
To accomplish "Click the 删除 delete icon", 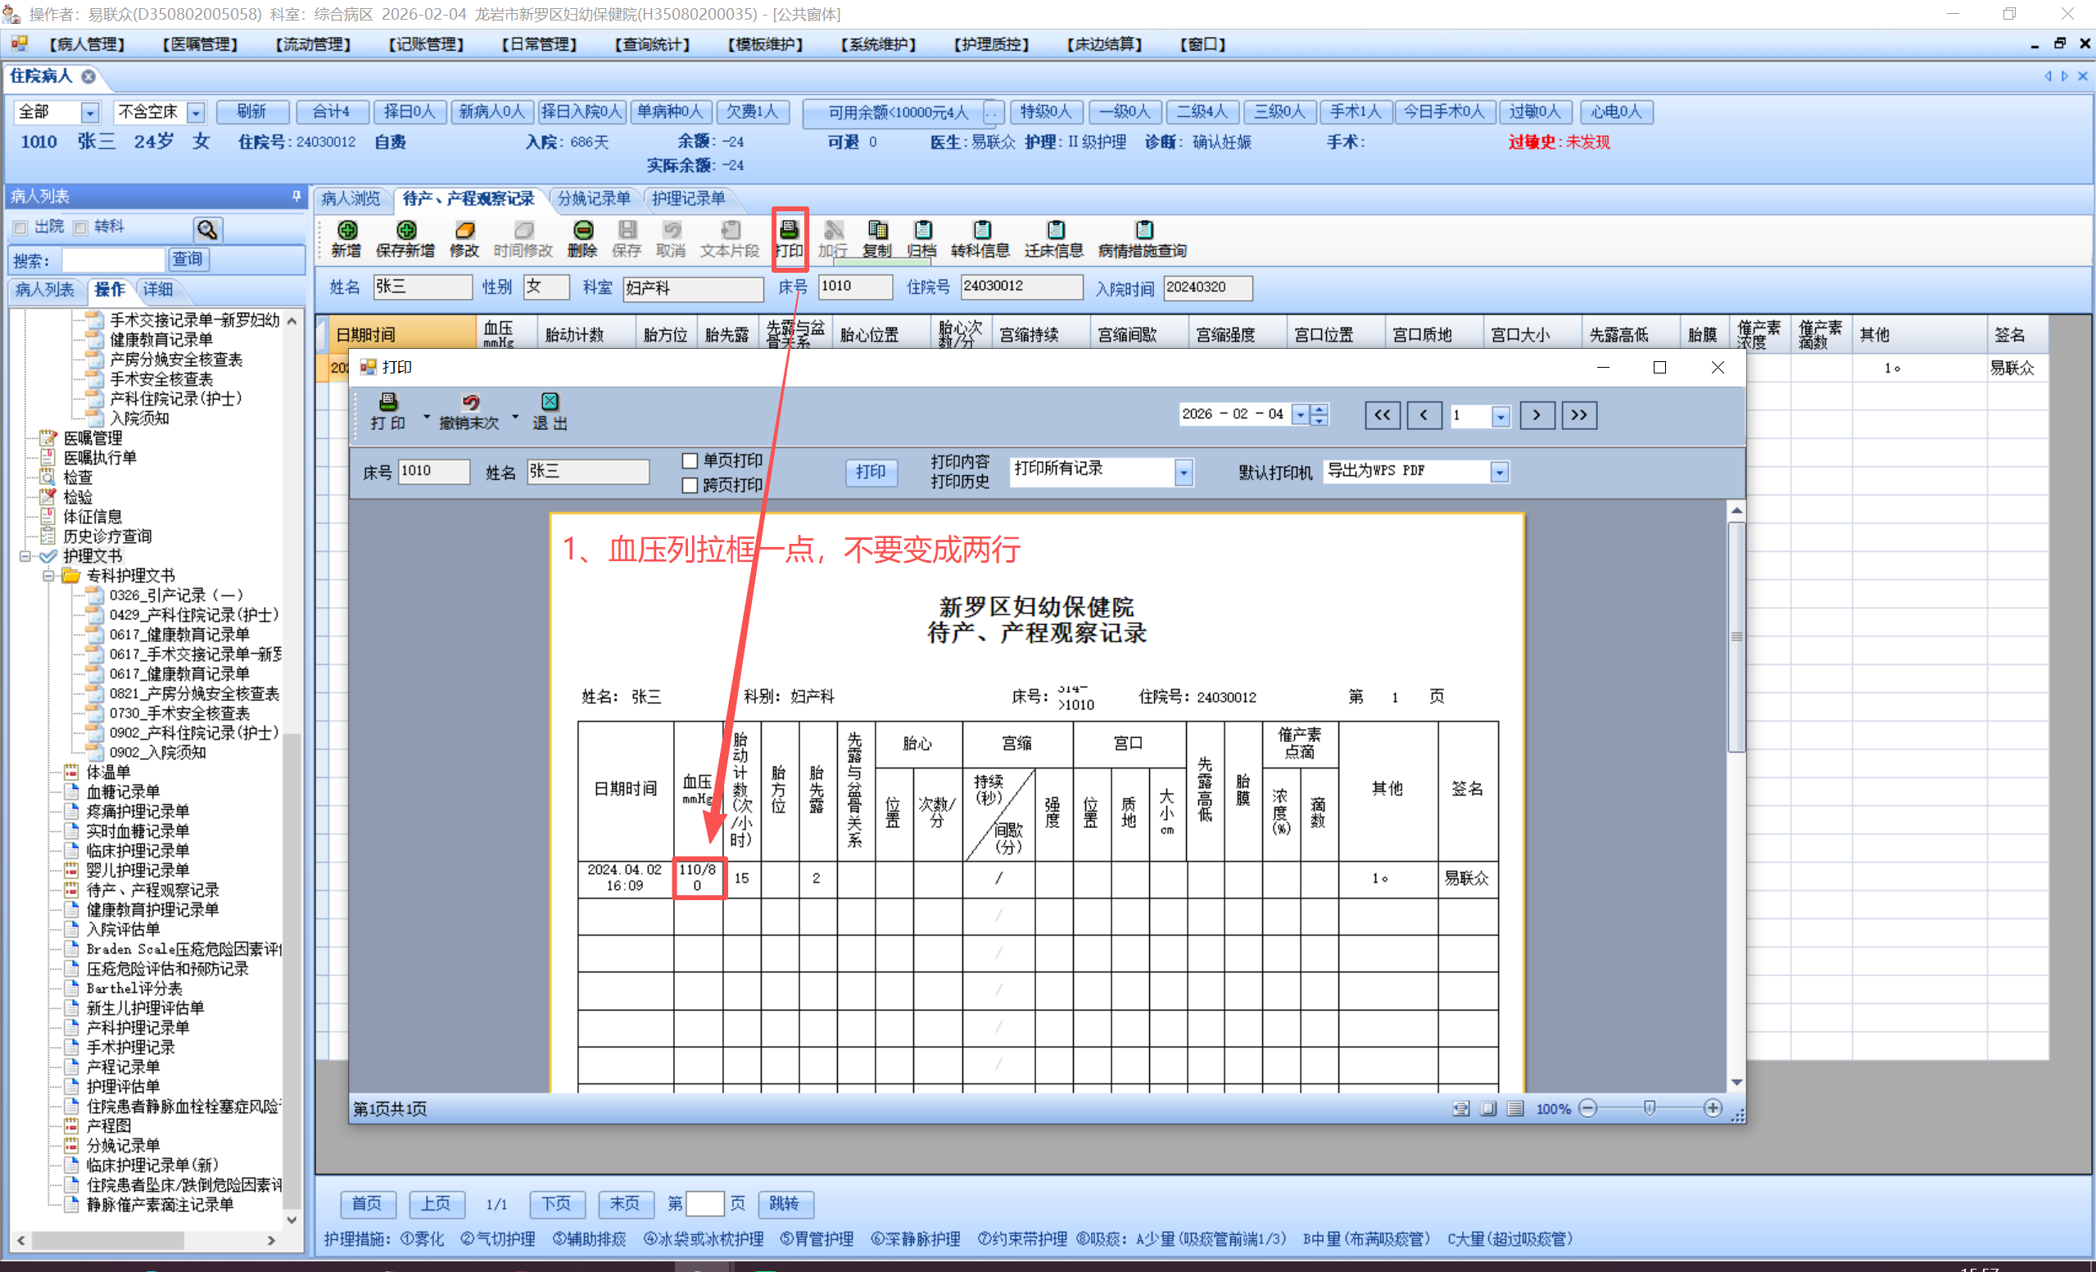I will coord(582,231).
